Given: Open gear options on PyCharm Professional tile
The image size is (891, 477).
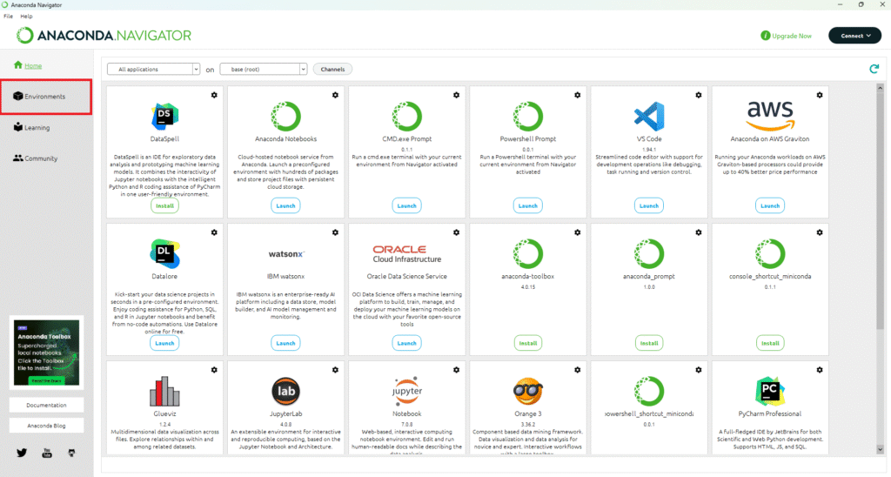Looking at the screenshot, I should tap(820, 370).
